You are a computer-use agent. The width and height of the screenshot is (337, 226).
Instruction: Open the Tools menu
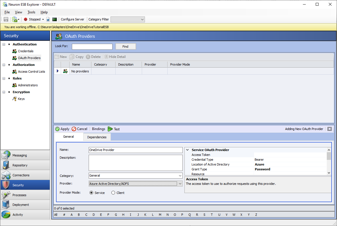click(x=31, y=12)
